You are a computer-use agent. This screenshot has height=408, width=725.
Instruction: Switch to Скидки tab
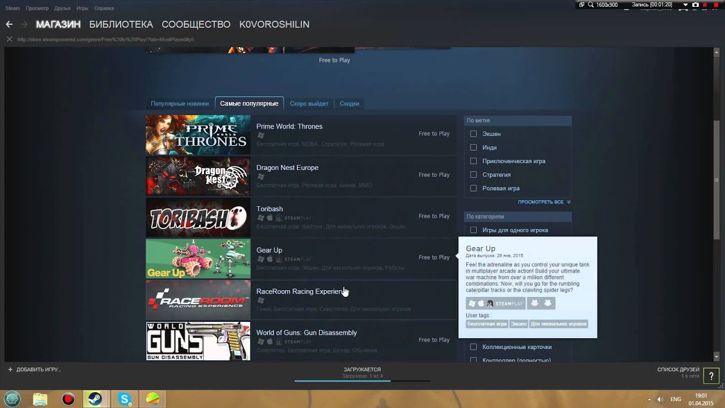point(349,104)
